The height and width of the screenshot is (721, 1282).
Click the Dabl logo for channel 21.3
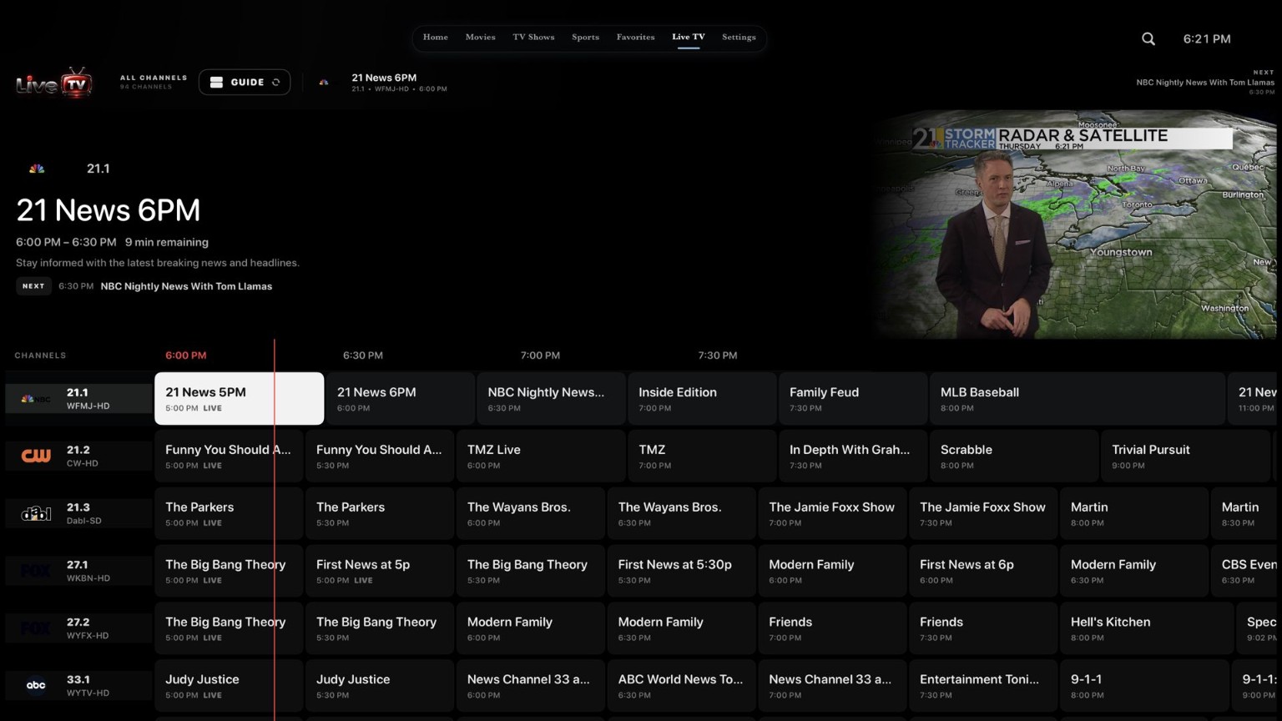[x=36, y=513]
